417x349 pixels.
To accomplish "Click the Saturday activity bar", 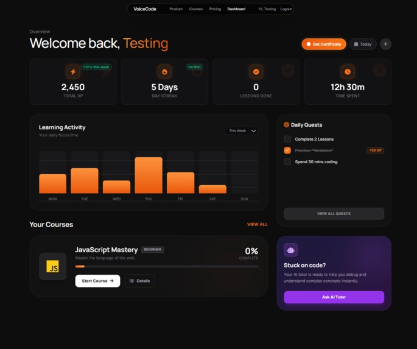I will 212,189.
